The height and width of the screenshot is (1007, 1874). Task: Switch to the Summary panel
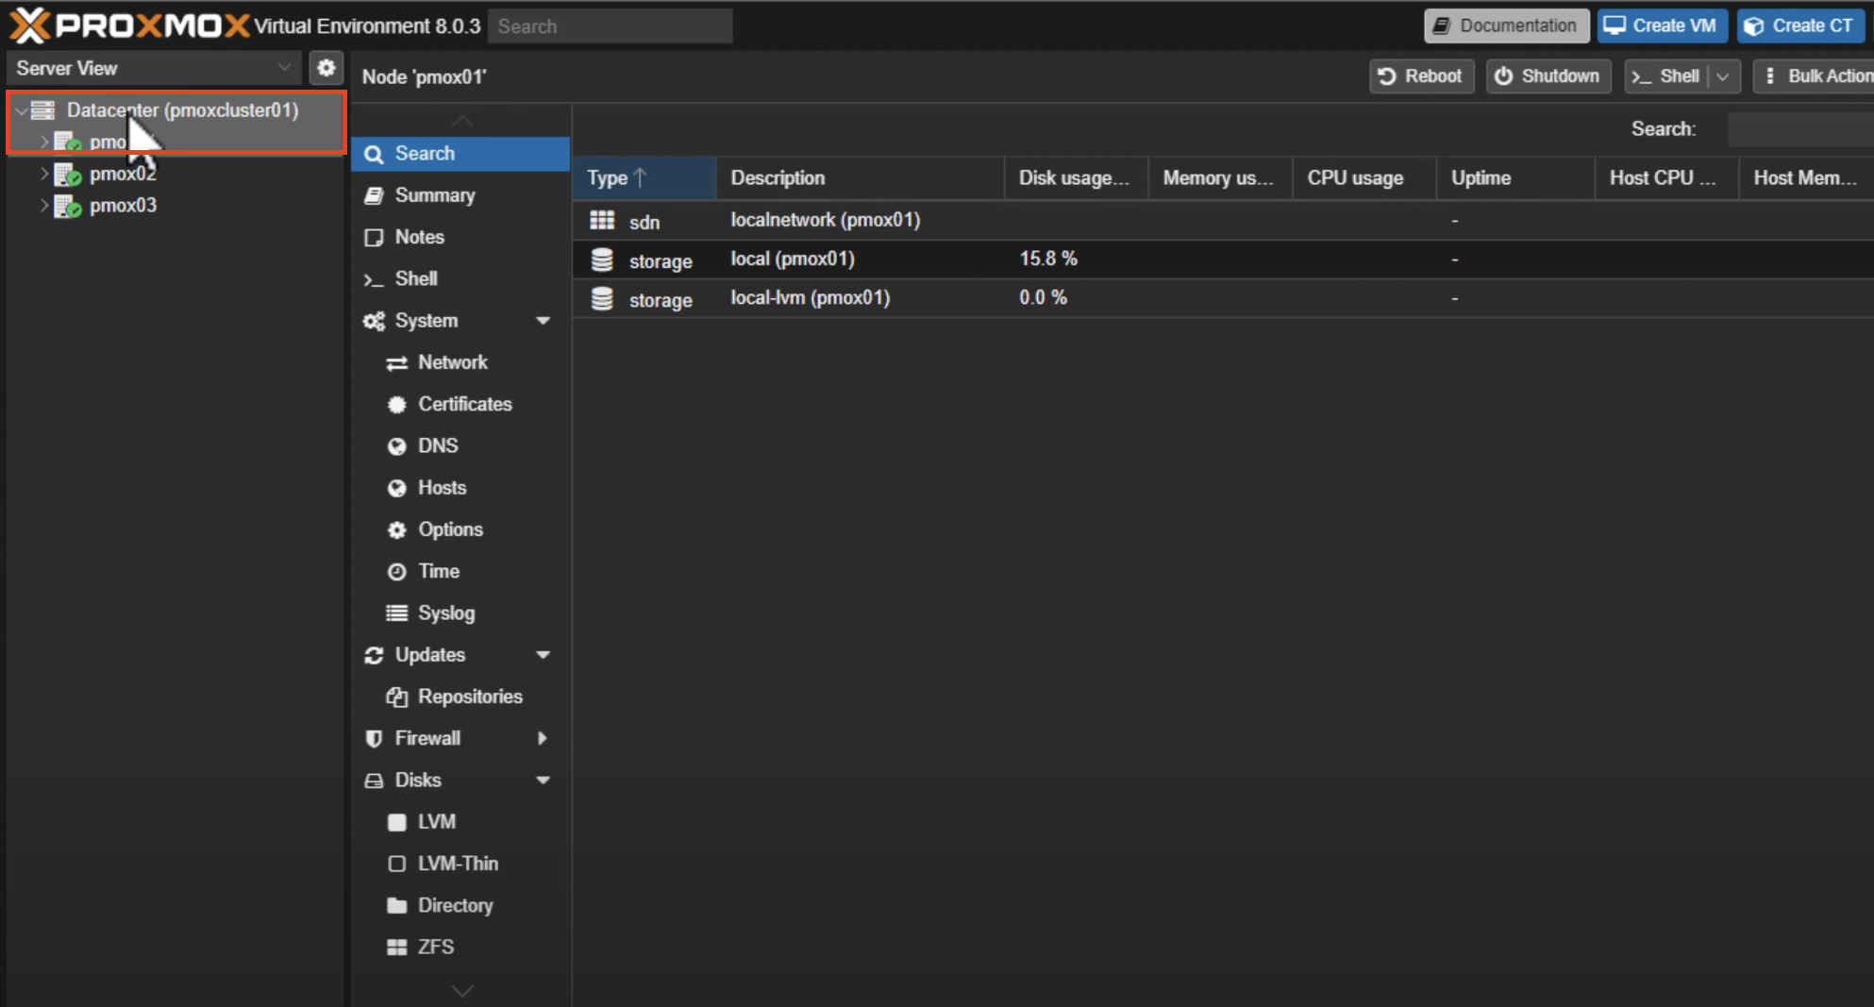[x=434, y=194]
